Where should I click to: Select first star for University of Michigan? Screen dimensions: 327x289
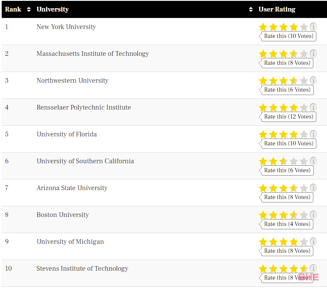(x=263, y=242)
